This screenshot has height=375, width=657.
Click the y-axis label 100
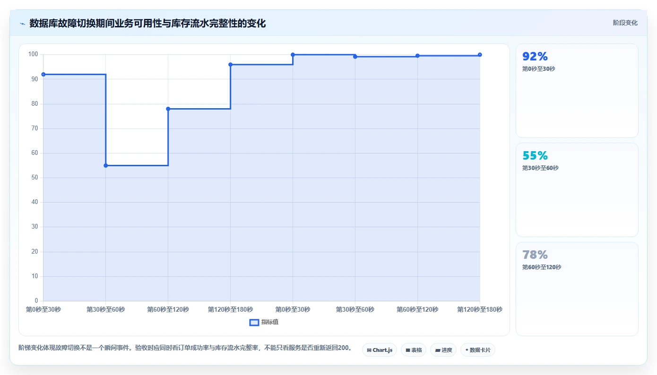coord(33,54)
